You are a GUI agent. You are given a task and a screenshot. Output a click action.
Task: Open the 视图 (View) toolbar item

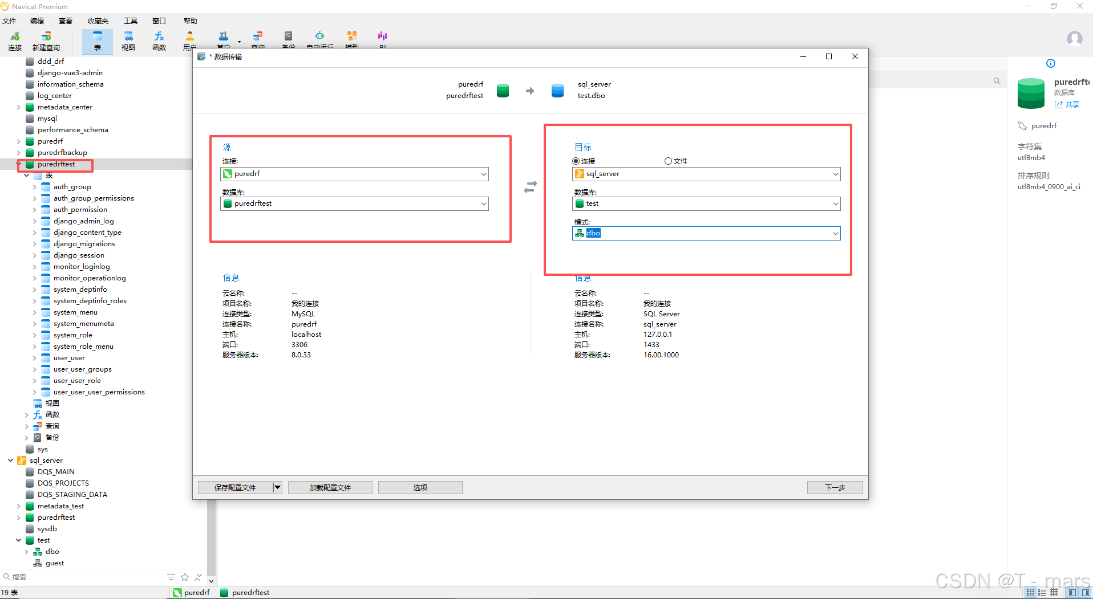pos(128,41)
